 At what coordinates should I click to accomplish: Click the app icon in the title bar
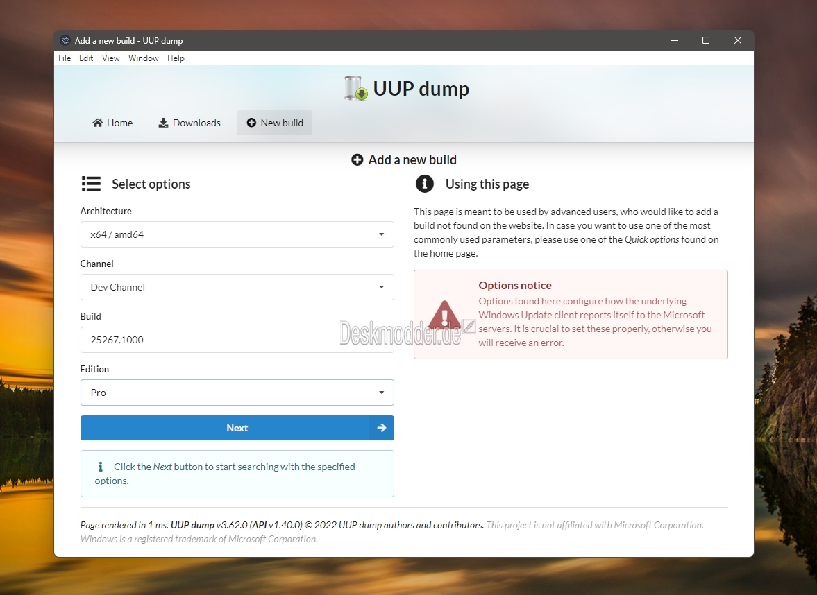click(x=65, y=41)
